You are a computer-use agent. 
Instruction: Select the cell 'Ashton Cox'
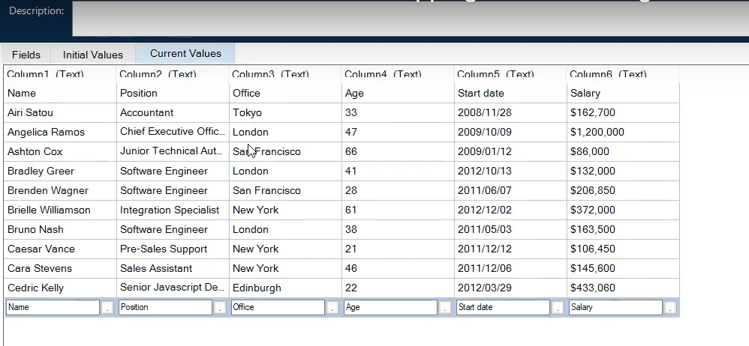tap(60, 151)
